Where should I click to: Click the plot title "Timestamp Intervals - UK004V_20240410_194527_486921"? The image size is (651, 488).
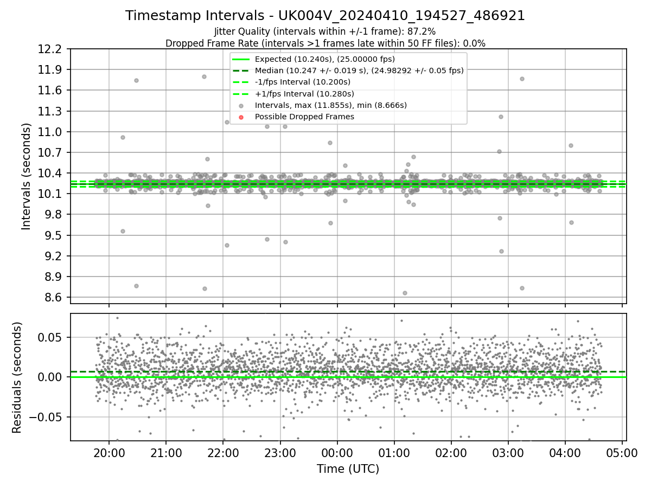click(325, 16)
